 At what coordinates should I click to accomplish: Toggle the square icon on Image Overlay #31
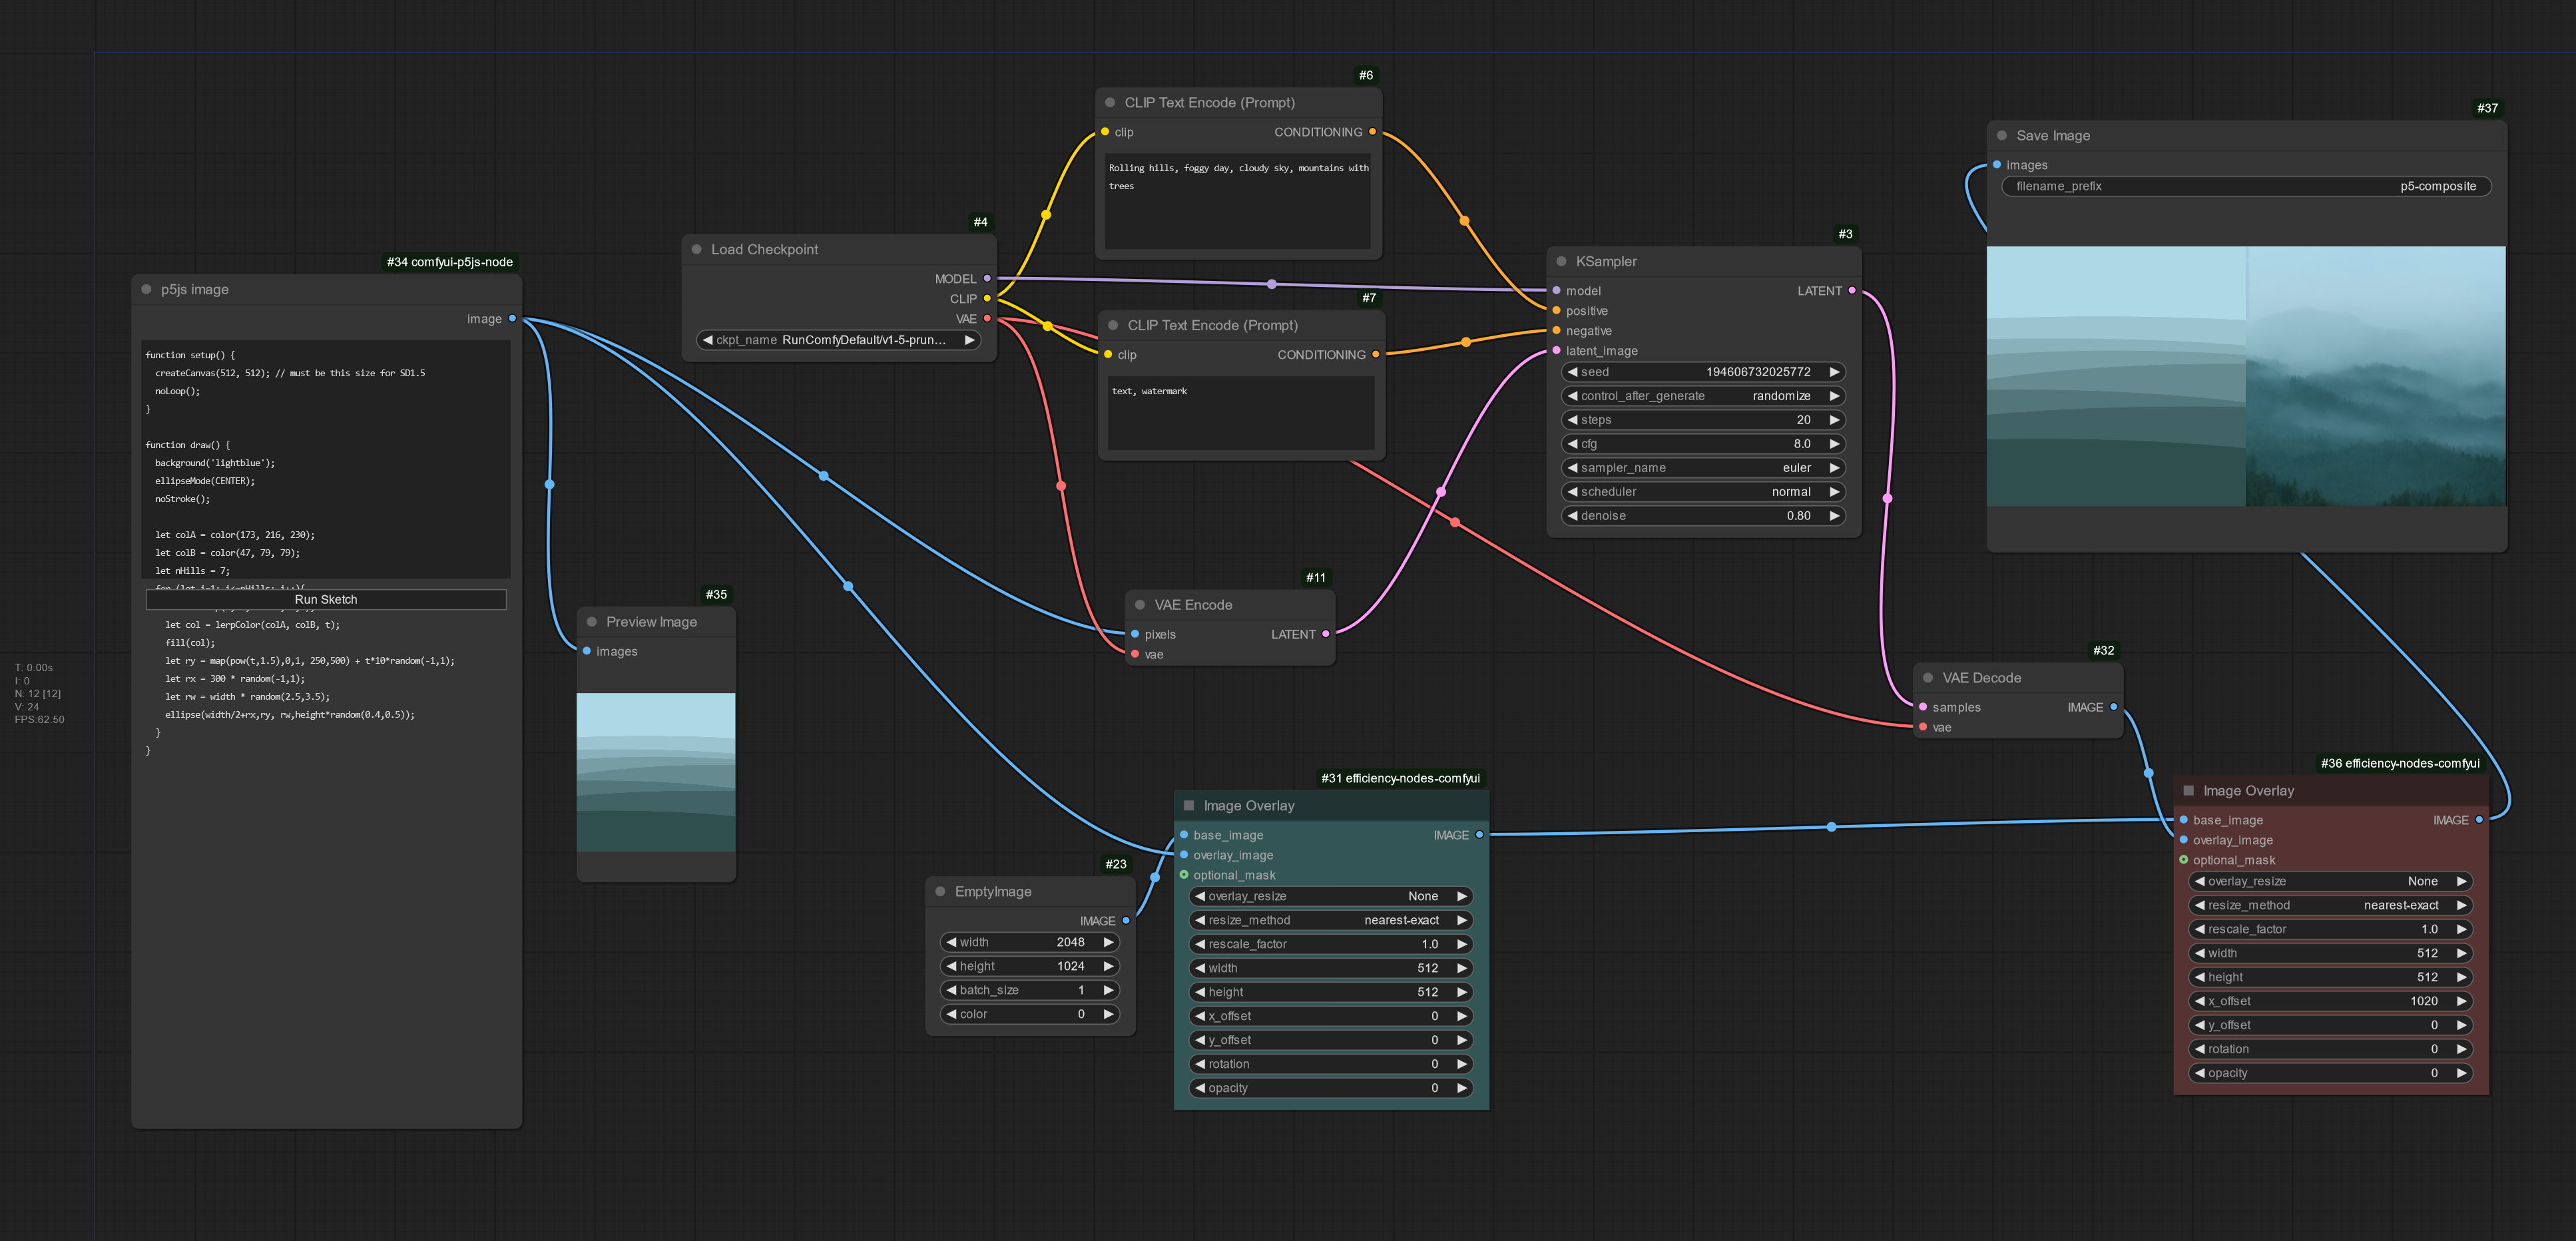point(1188,805)
